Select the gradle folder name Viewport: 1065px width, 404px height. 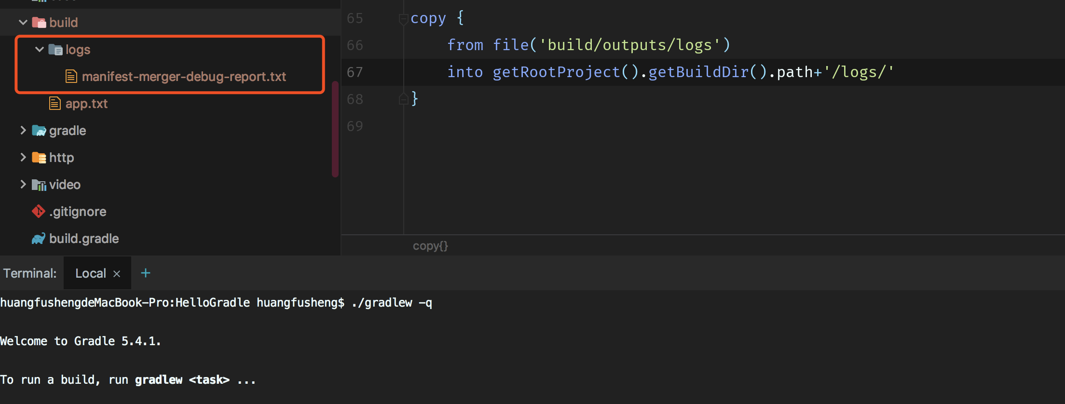[68, 131]
